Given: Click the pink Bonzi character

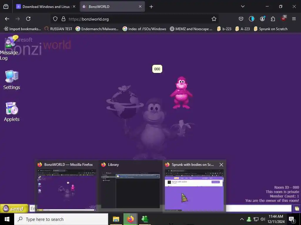Looking at the screenshot, I should pos(181,93).
